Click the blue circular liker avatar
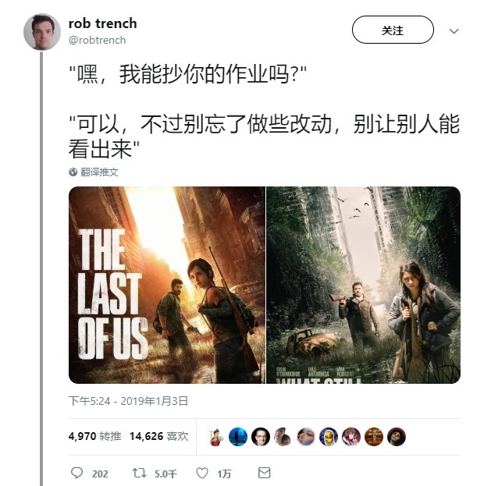The width and height of the screenshot is (491, 486). tap(238, 437)
